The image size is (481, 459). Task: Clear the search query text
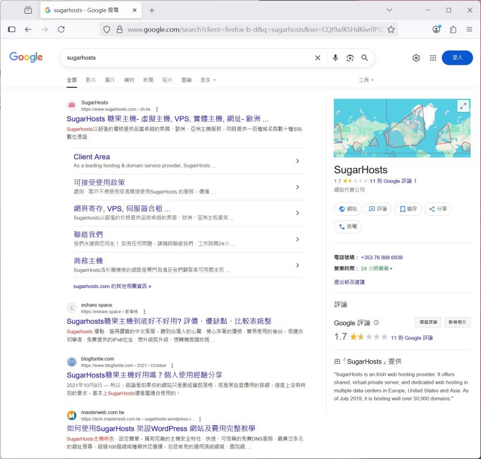pyautogui.click(x=317, y=57)
